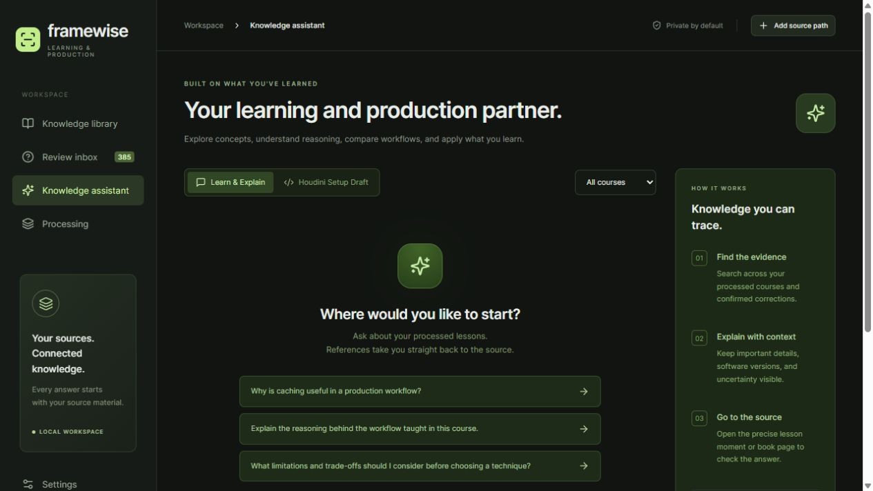Click the plus icon in Add source path
The height and width of the screenshot is (491, 873).
pos(763,26)
